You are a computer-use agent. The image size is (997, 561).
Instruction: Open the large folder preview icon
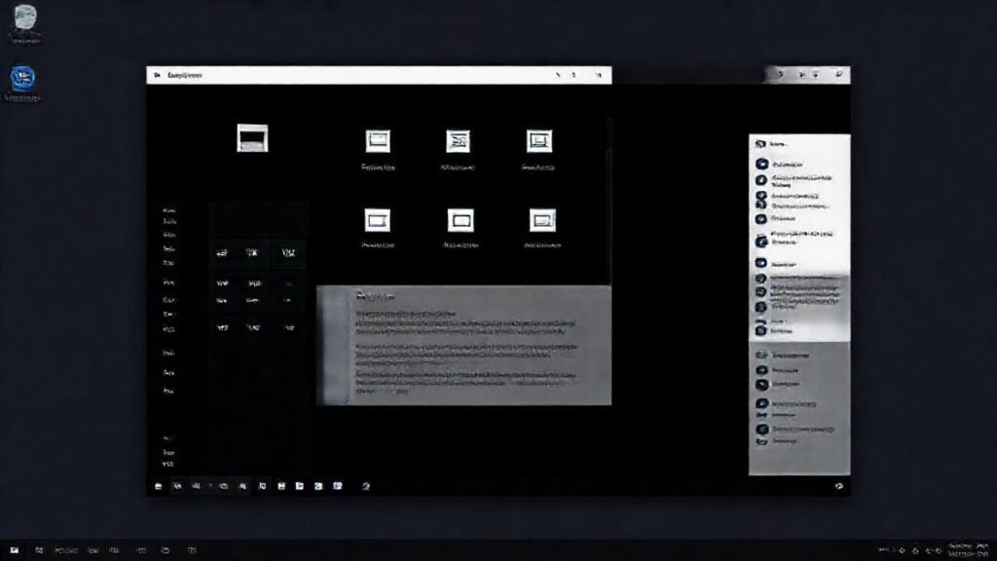(252, 138)
